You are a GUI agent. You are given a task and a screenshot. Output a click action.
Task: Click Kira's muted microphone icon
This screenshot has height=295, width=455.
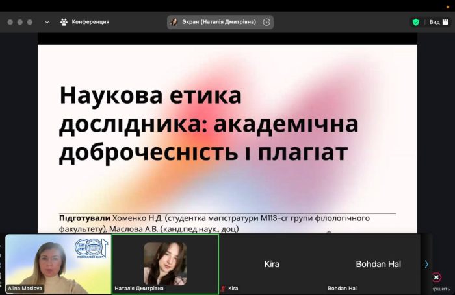[224, 288]
